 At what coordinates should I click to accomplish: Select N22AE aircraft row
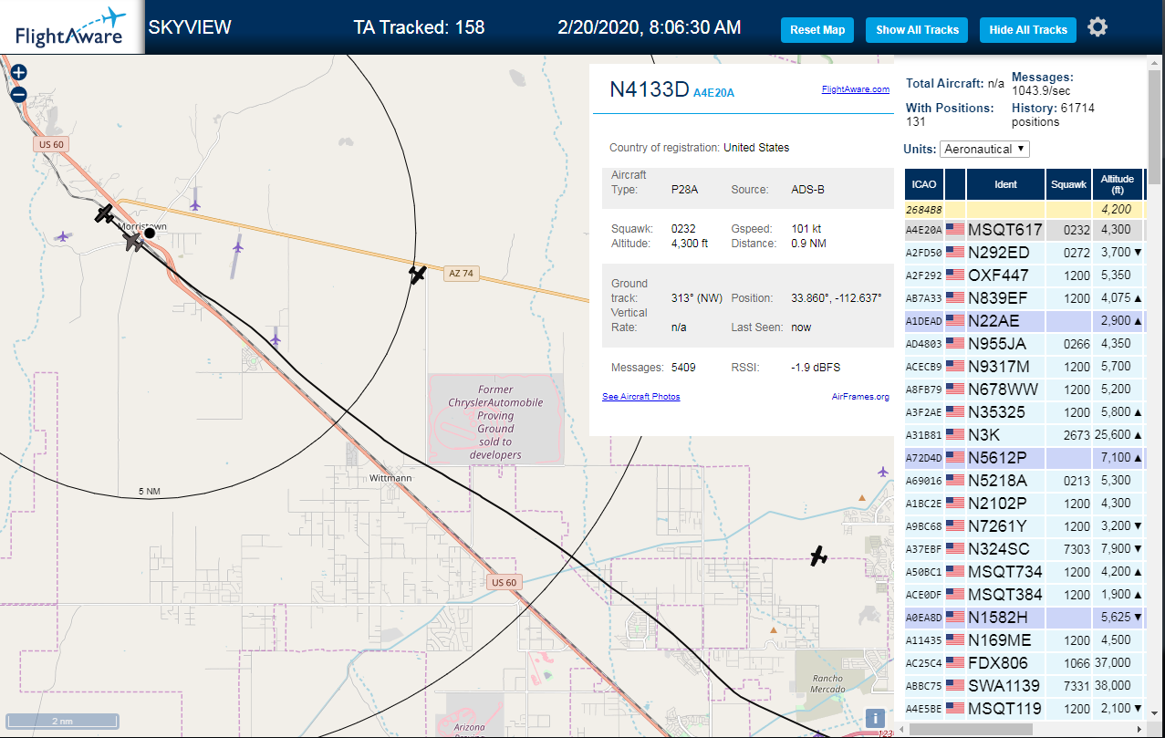(1025, 321)
